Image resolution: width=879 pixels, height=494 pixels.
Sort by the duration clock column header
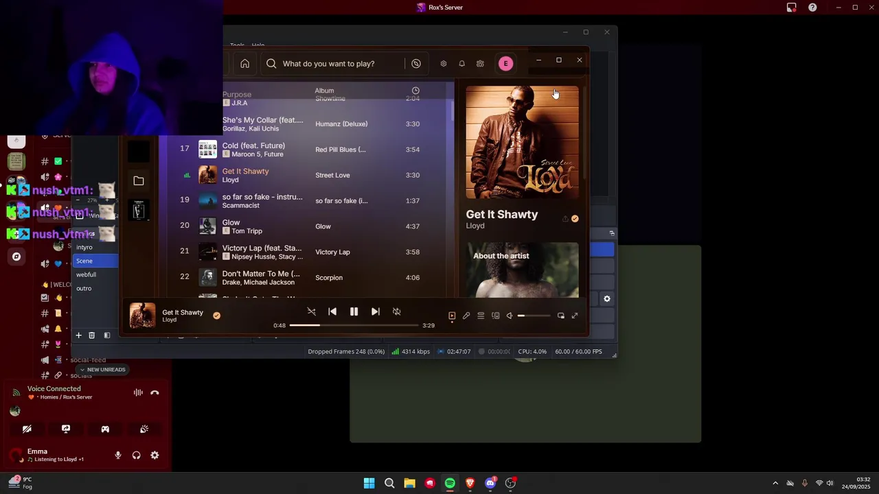click(415, 91)
